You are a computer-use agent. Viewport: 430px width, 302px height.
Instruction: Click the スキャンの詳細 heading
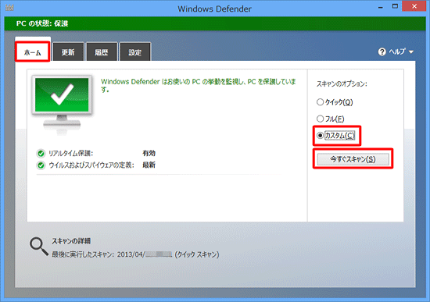[71, 241]
